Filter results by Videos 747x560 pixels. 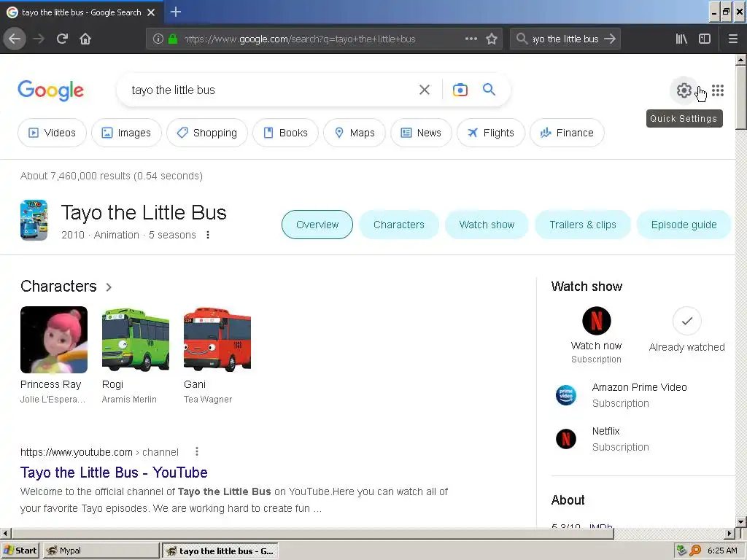pos(52,133)
